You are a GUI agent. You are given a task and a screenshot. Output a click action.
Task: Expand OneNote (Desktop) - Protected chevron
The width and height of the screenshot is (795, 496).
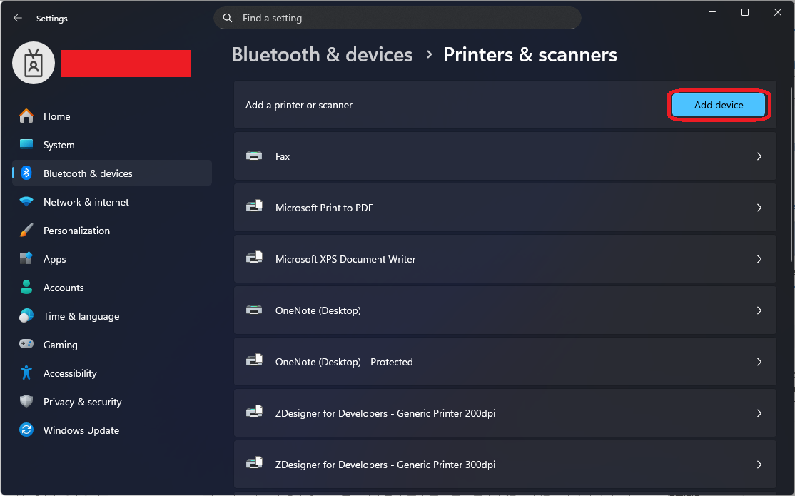[x=759, y=362]
